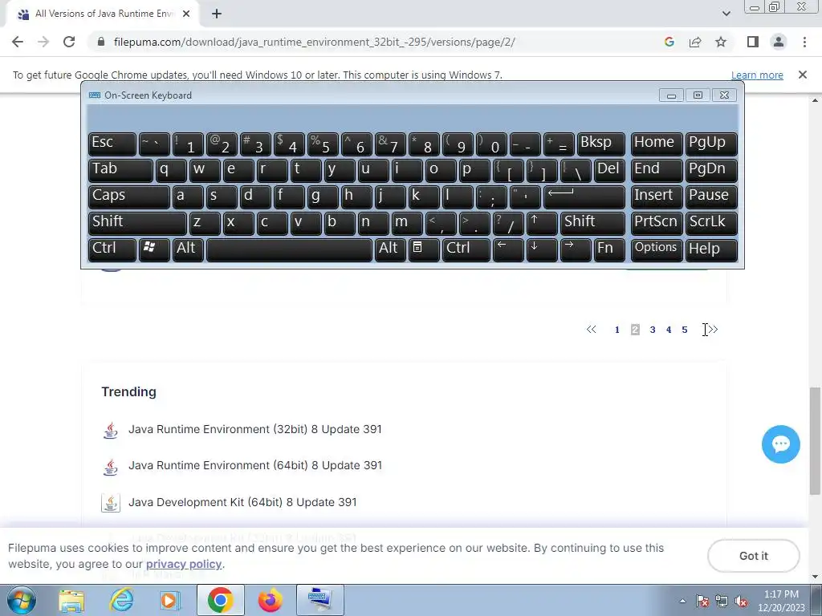Image resolution: width=822 pixels, height=616 pixels.
Task: Toggle left Alt key on keyboard
Action: pyautogui.click(x=188, y=249)
